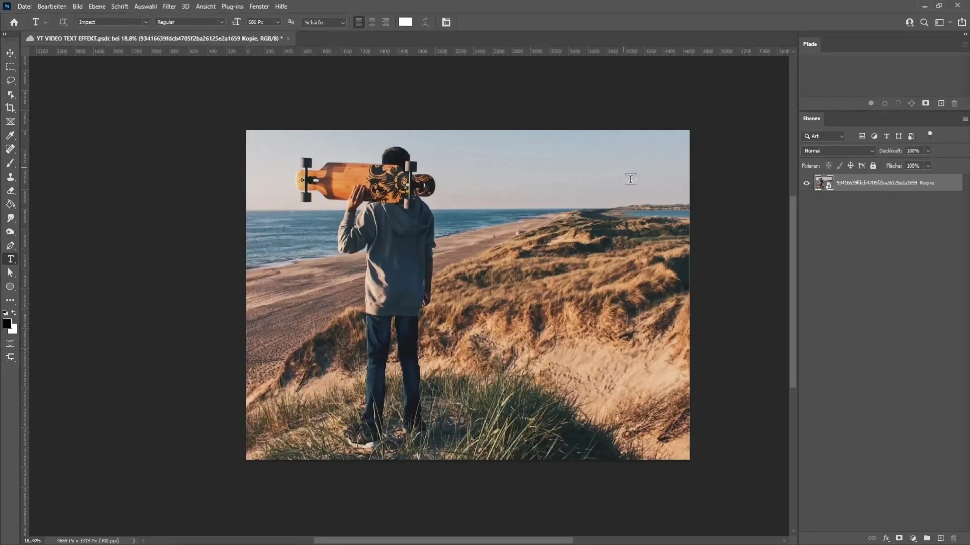Switch to the Pfade panel tab
Image resolution: width=970 pixels, height=545 pixels.
[810, 44]
